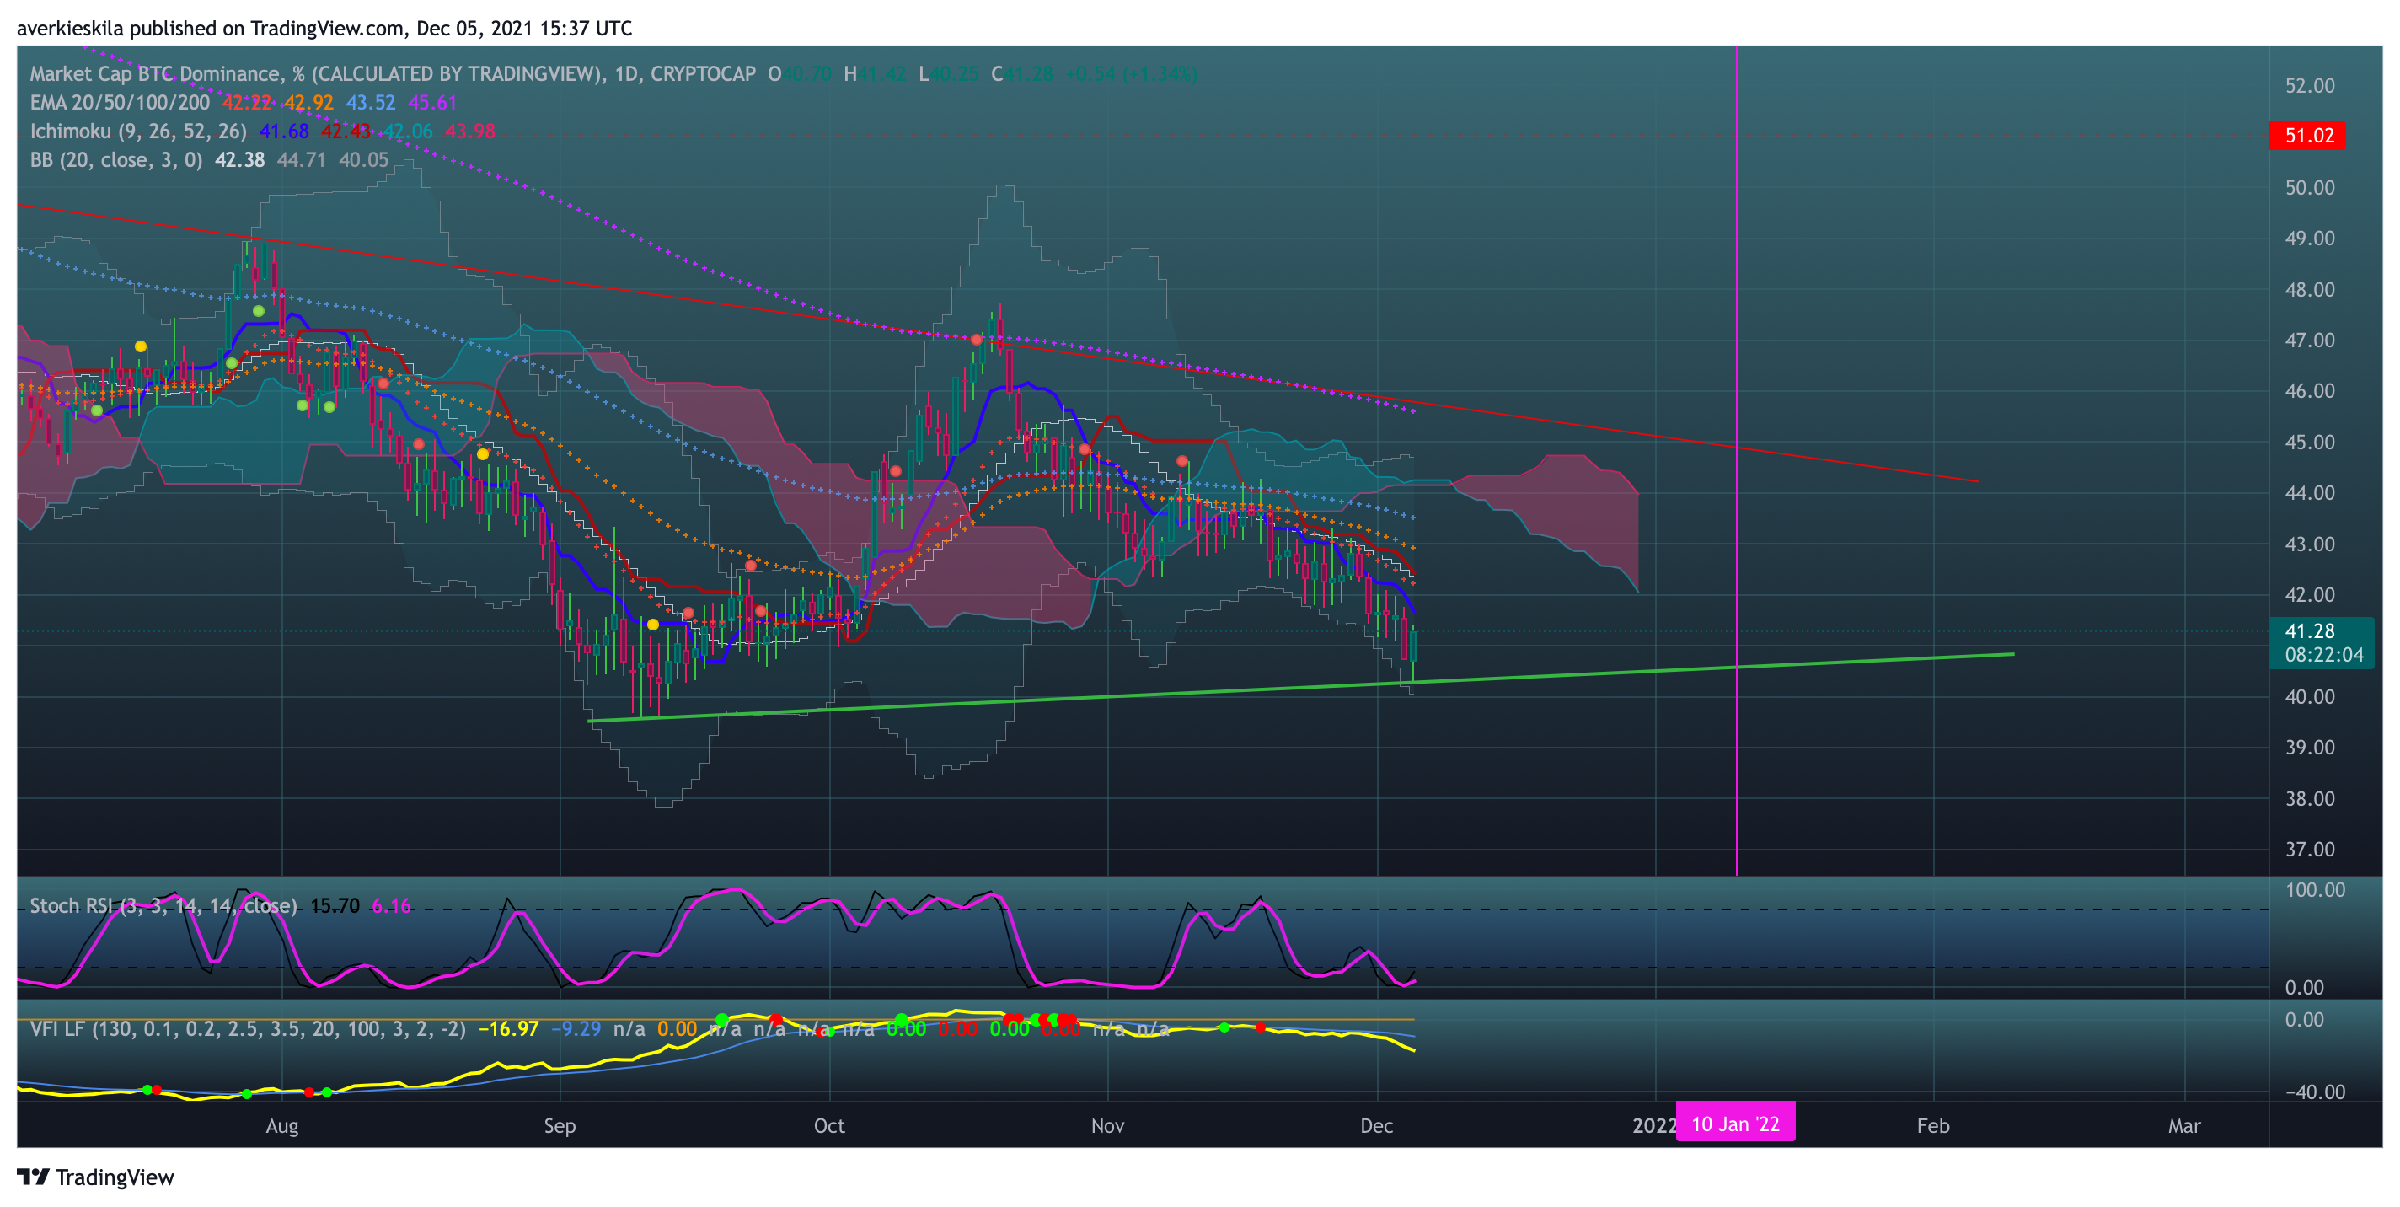2400x1207 pixels.
Task: Click the 40.00 price axis label
Action: 2310,696
